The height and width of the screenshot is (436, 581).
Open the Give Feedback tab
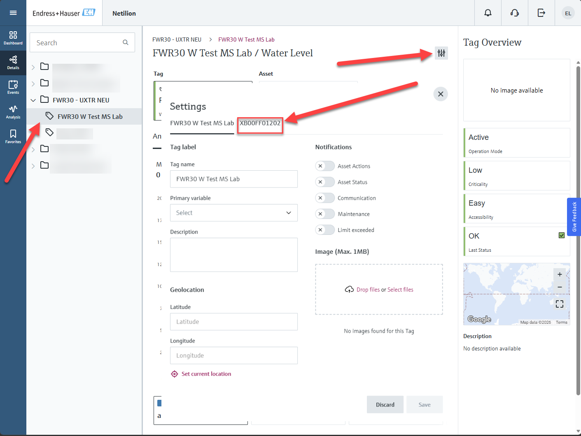pos(574,217)
